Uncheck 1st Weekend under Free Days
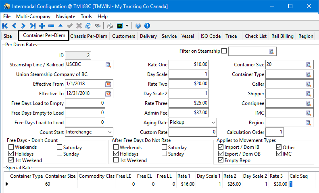319x193 pixels. (11, 160)
